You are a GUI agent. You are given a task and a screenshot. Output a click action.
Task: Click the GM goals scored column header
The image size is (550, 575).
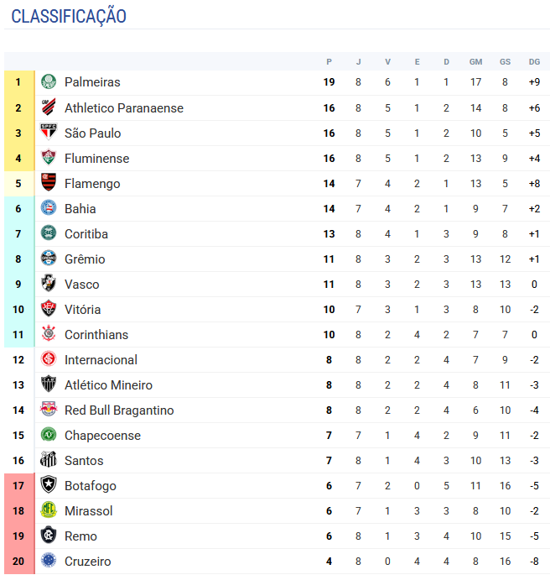click(475, 61)
